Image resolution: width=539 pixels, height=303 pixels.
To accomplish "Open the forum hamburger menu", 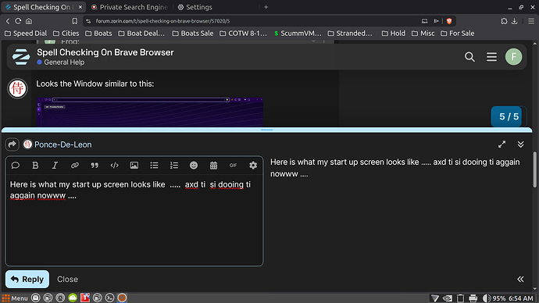I will (x=491, y=57).
